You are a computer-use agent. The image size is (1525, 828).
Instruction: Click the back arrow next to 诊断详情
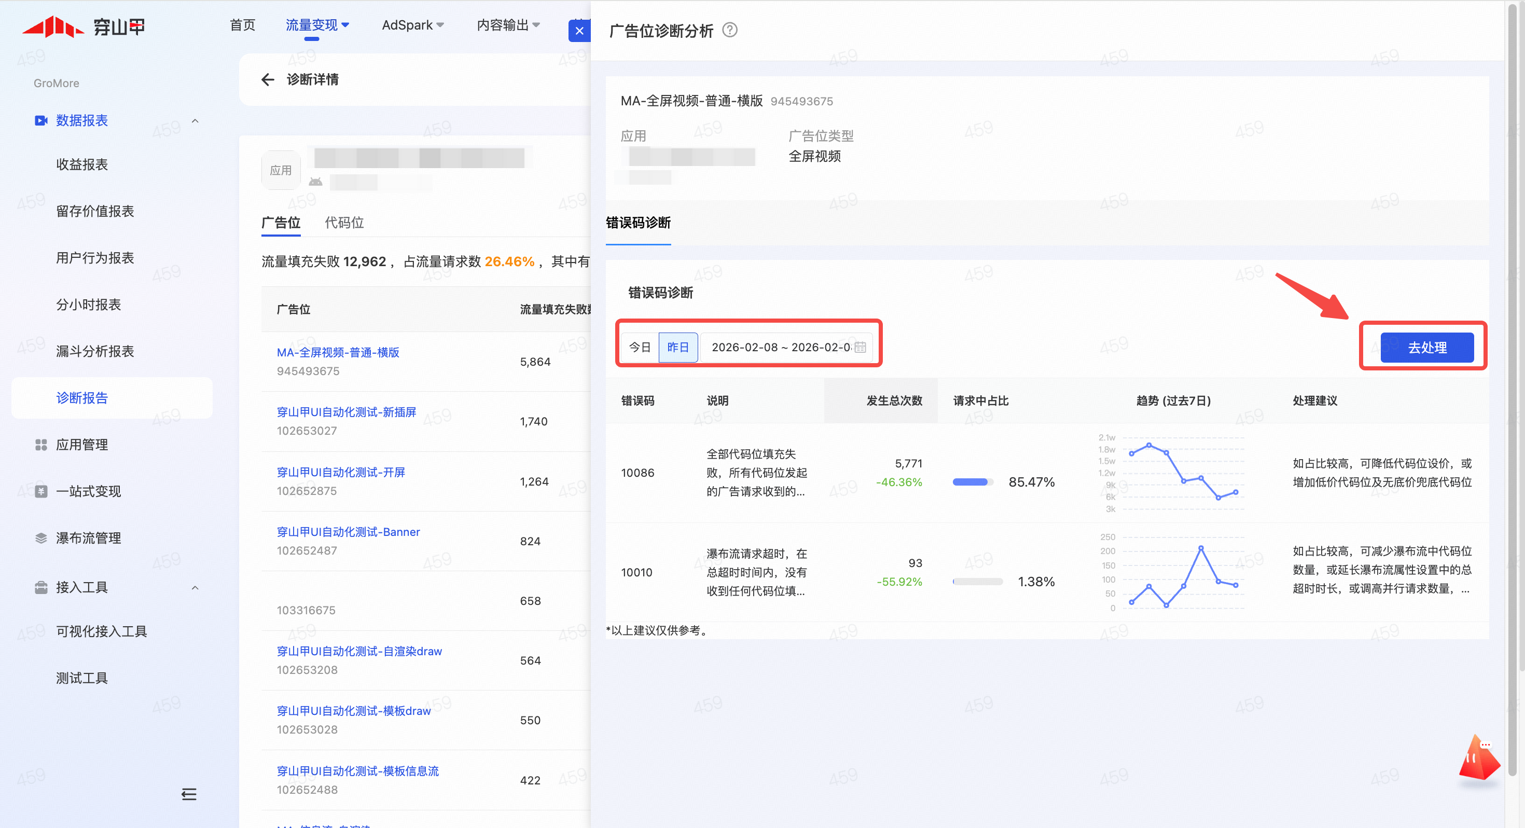(268, 79)
